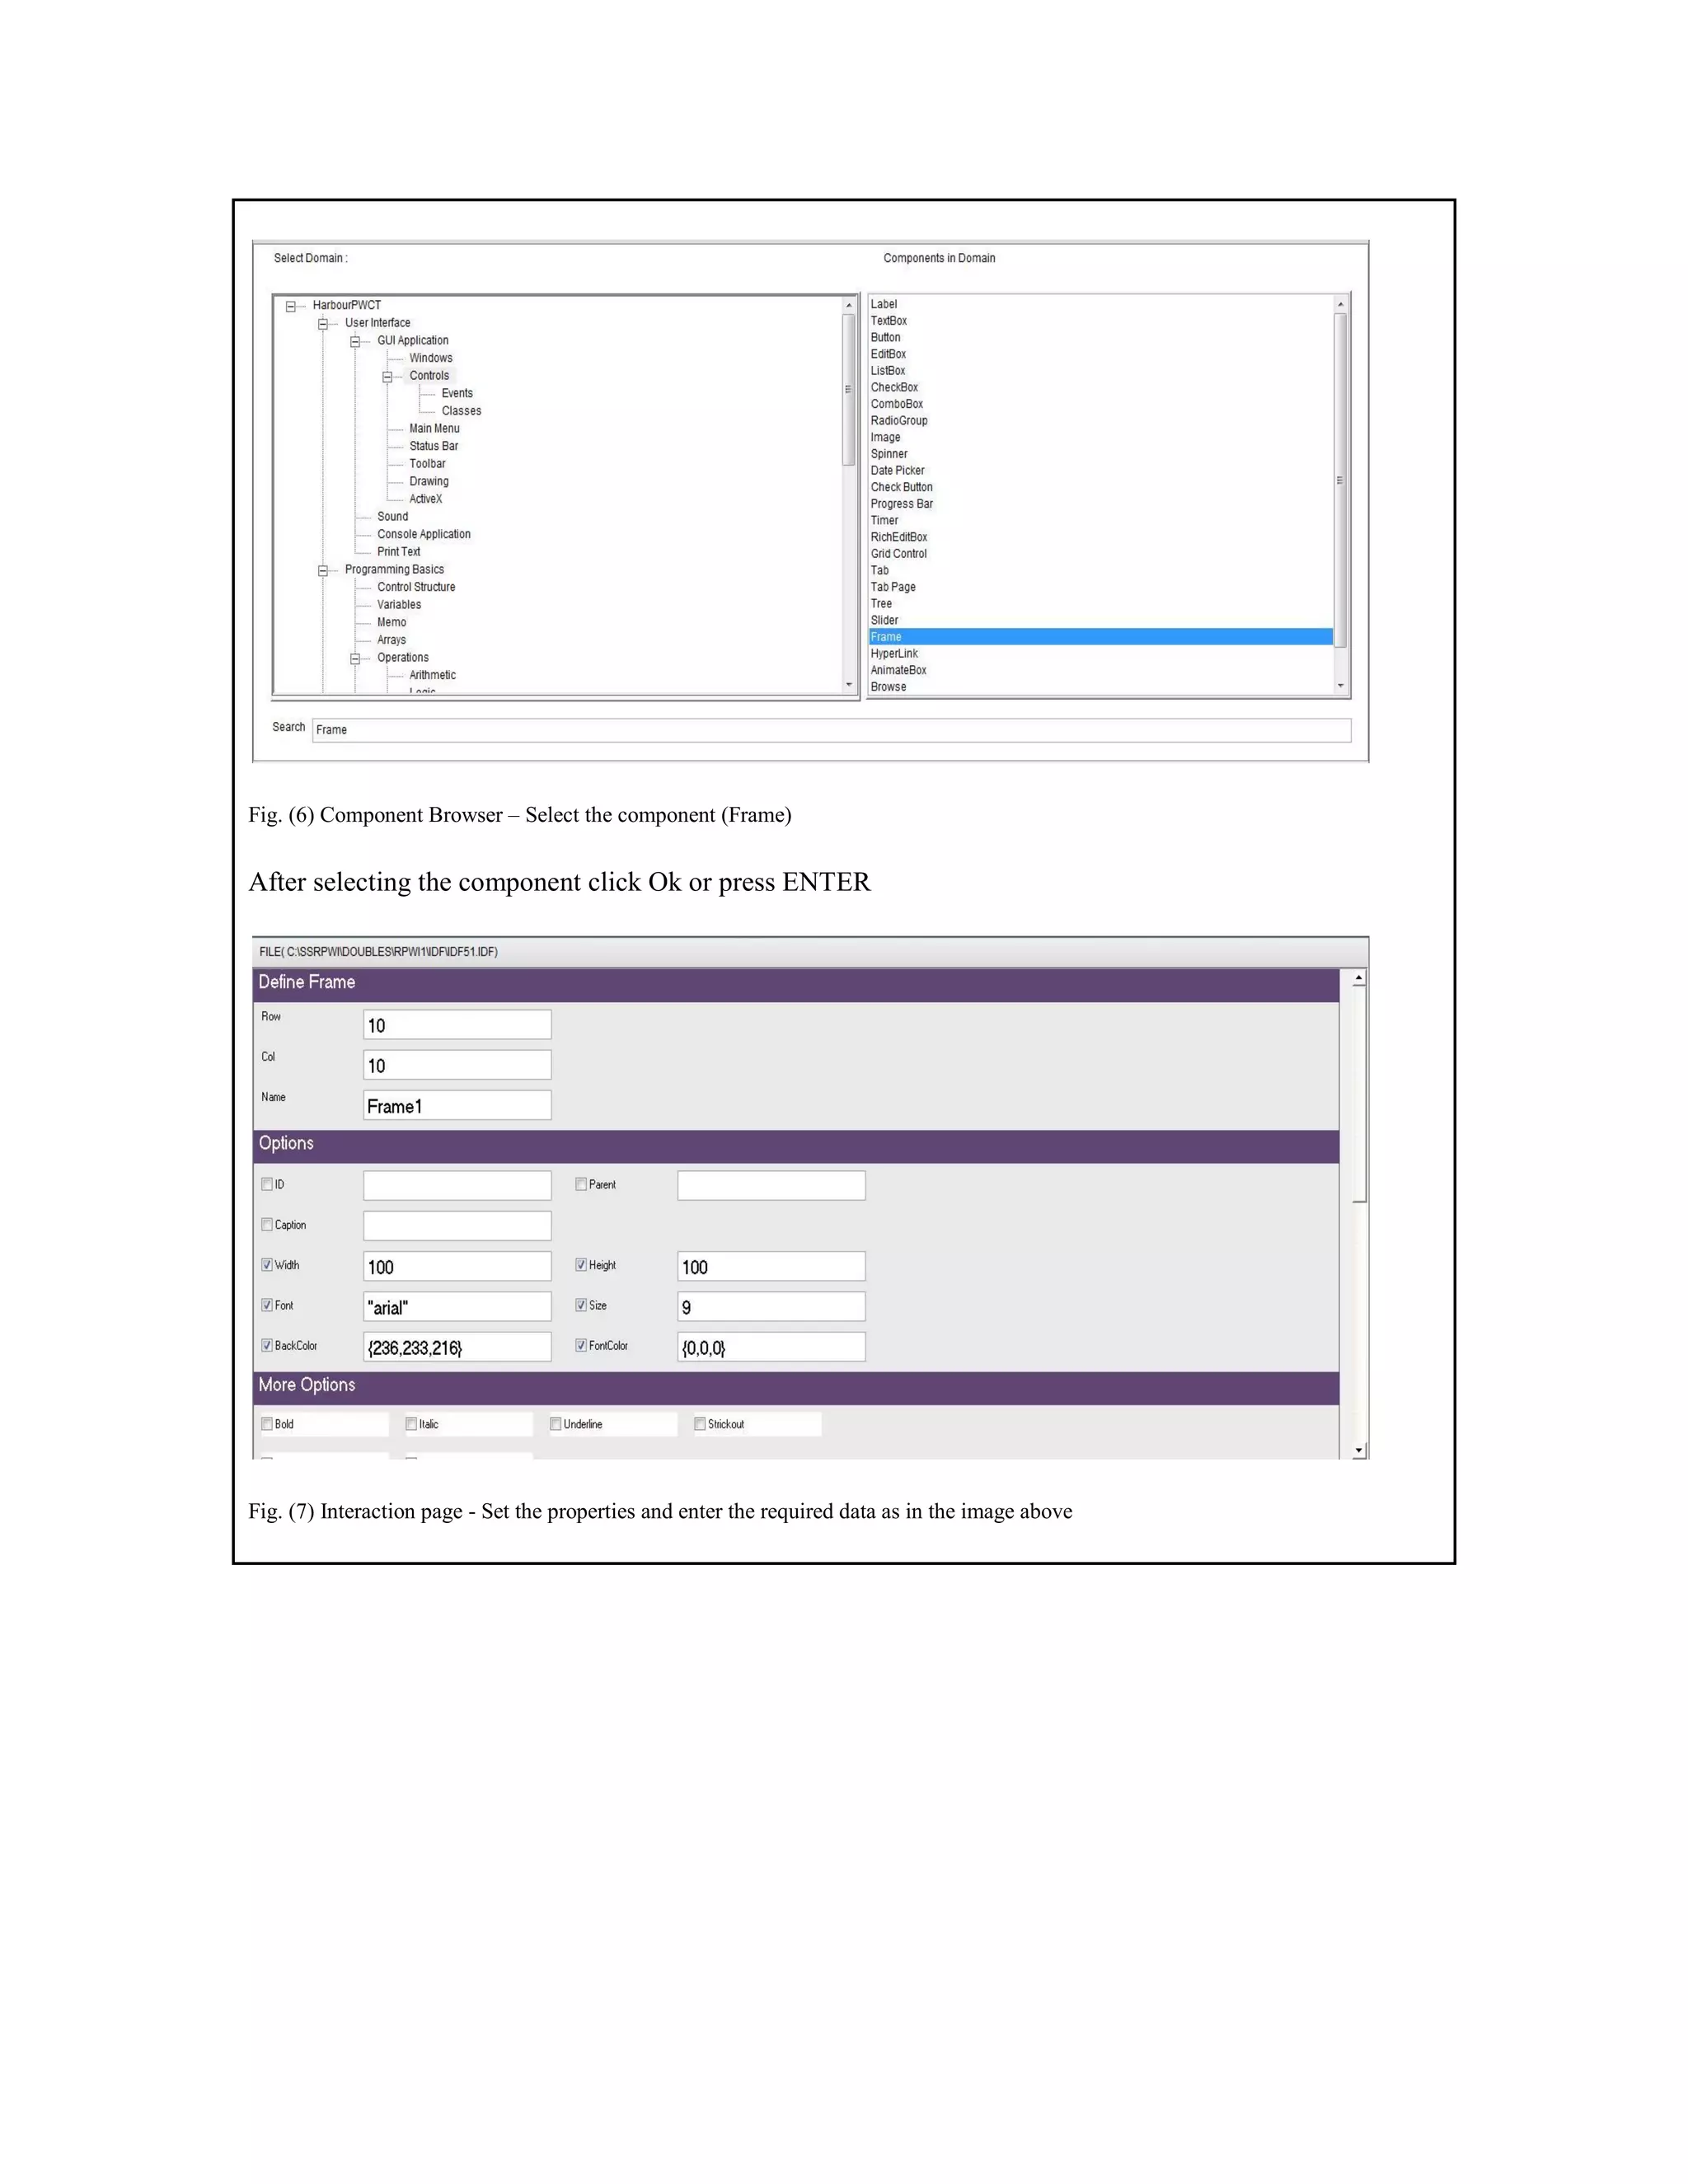Click the Define Frame section header

point(796,984)
